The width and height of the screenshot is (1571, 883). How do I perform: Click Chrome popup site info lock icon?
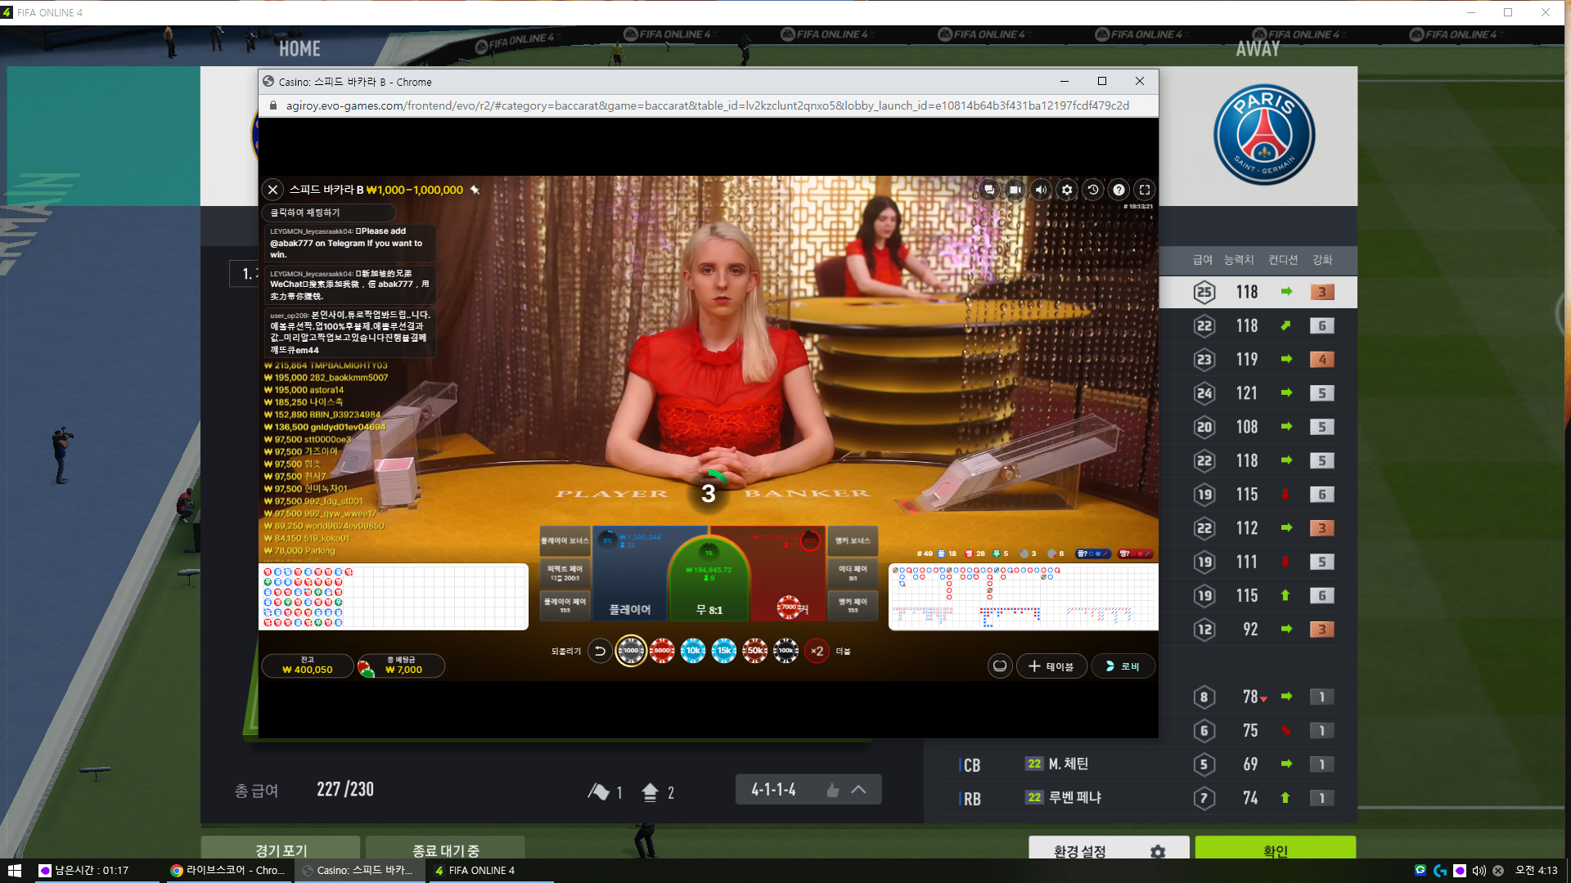[273, 105]
